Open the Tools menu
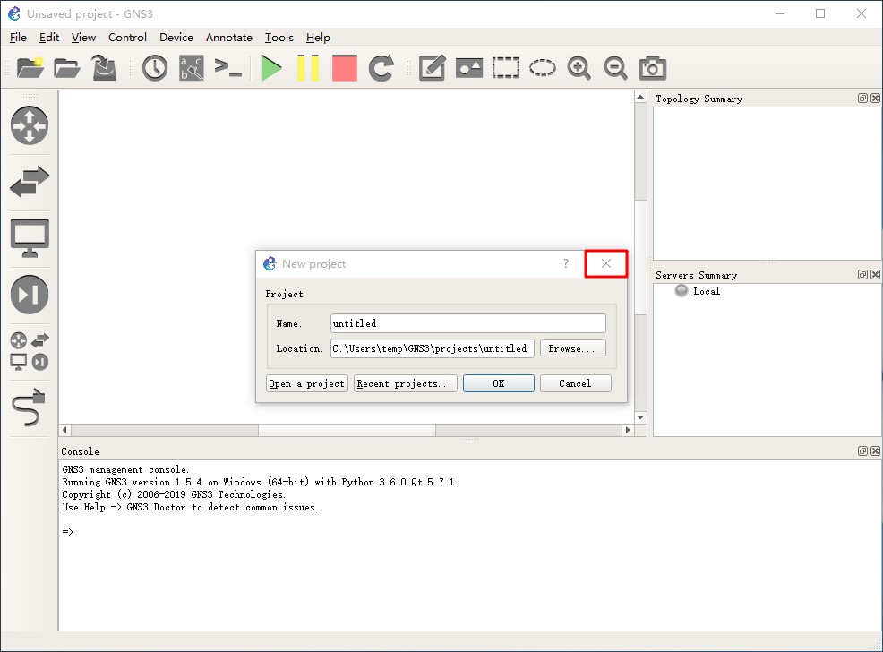 (x=279, y=37)
